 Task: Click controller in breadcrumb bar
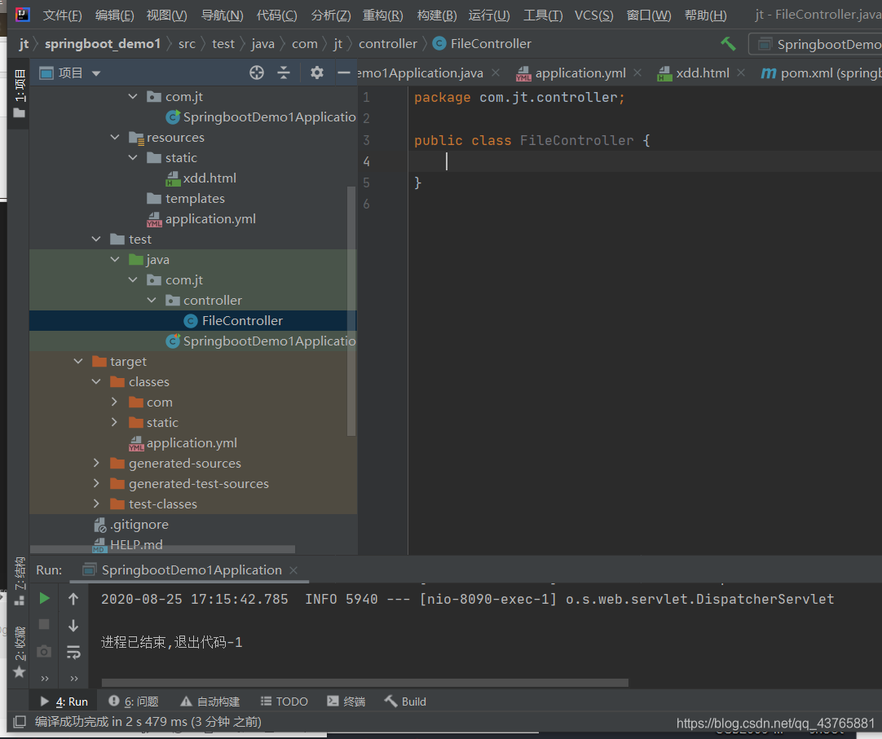[387, 44]
